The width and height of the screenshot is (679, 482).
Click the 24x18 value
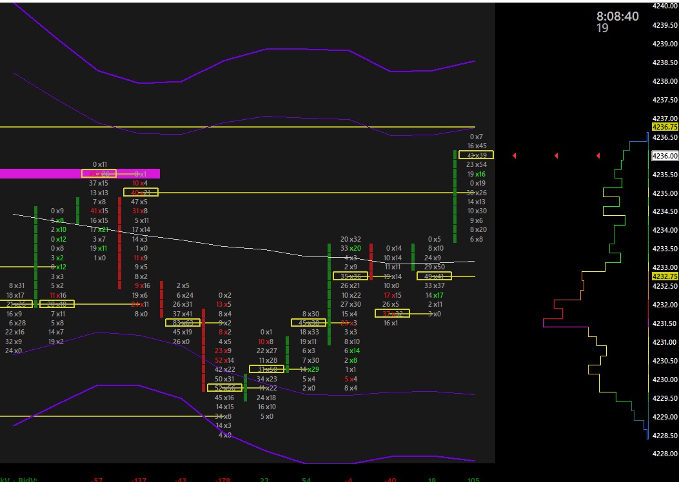[266, 397]
